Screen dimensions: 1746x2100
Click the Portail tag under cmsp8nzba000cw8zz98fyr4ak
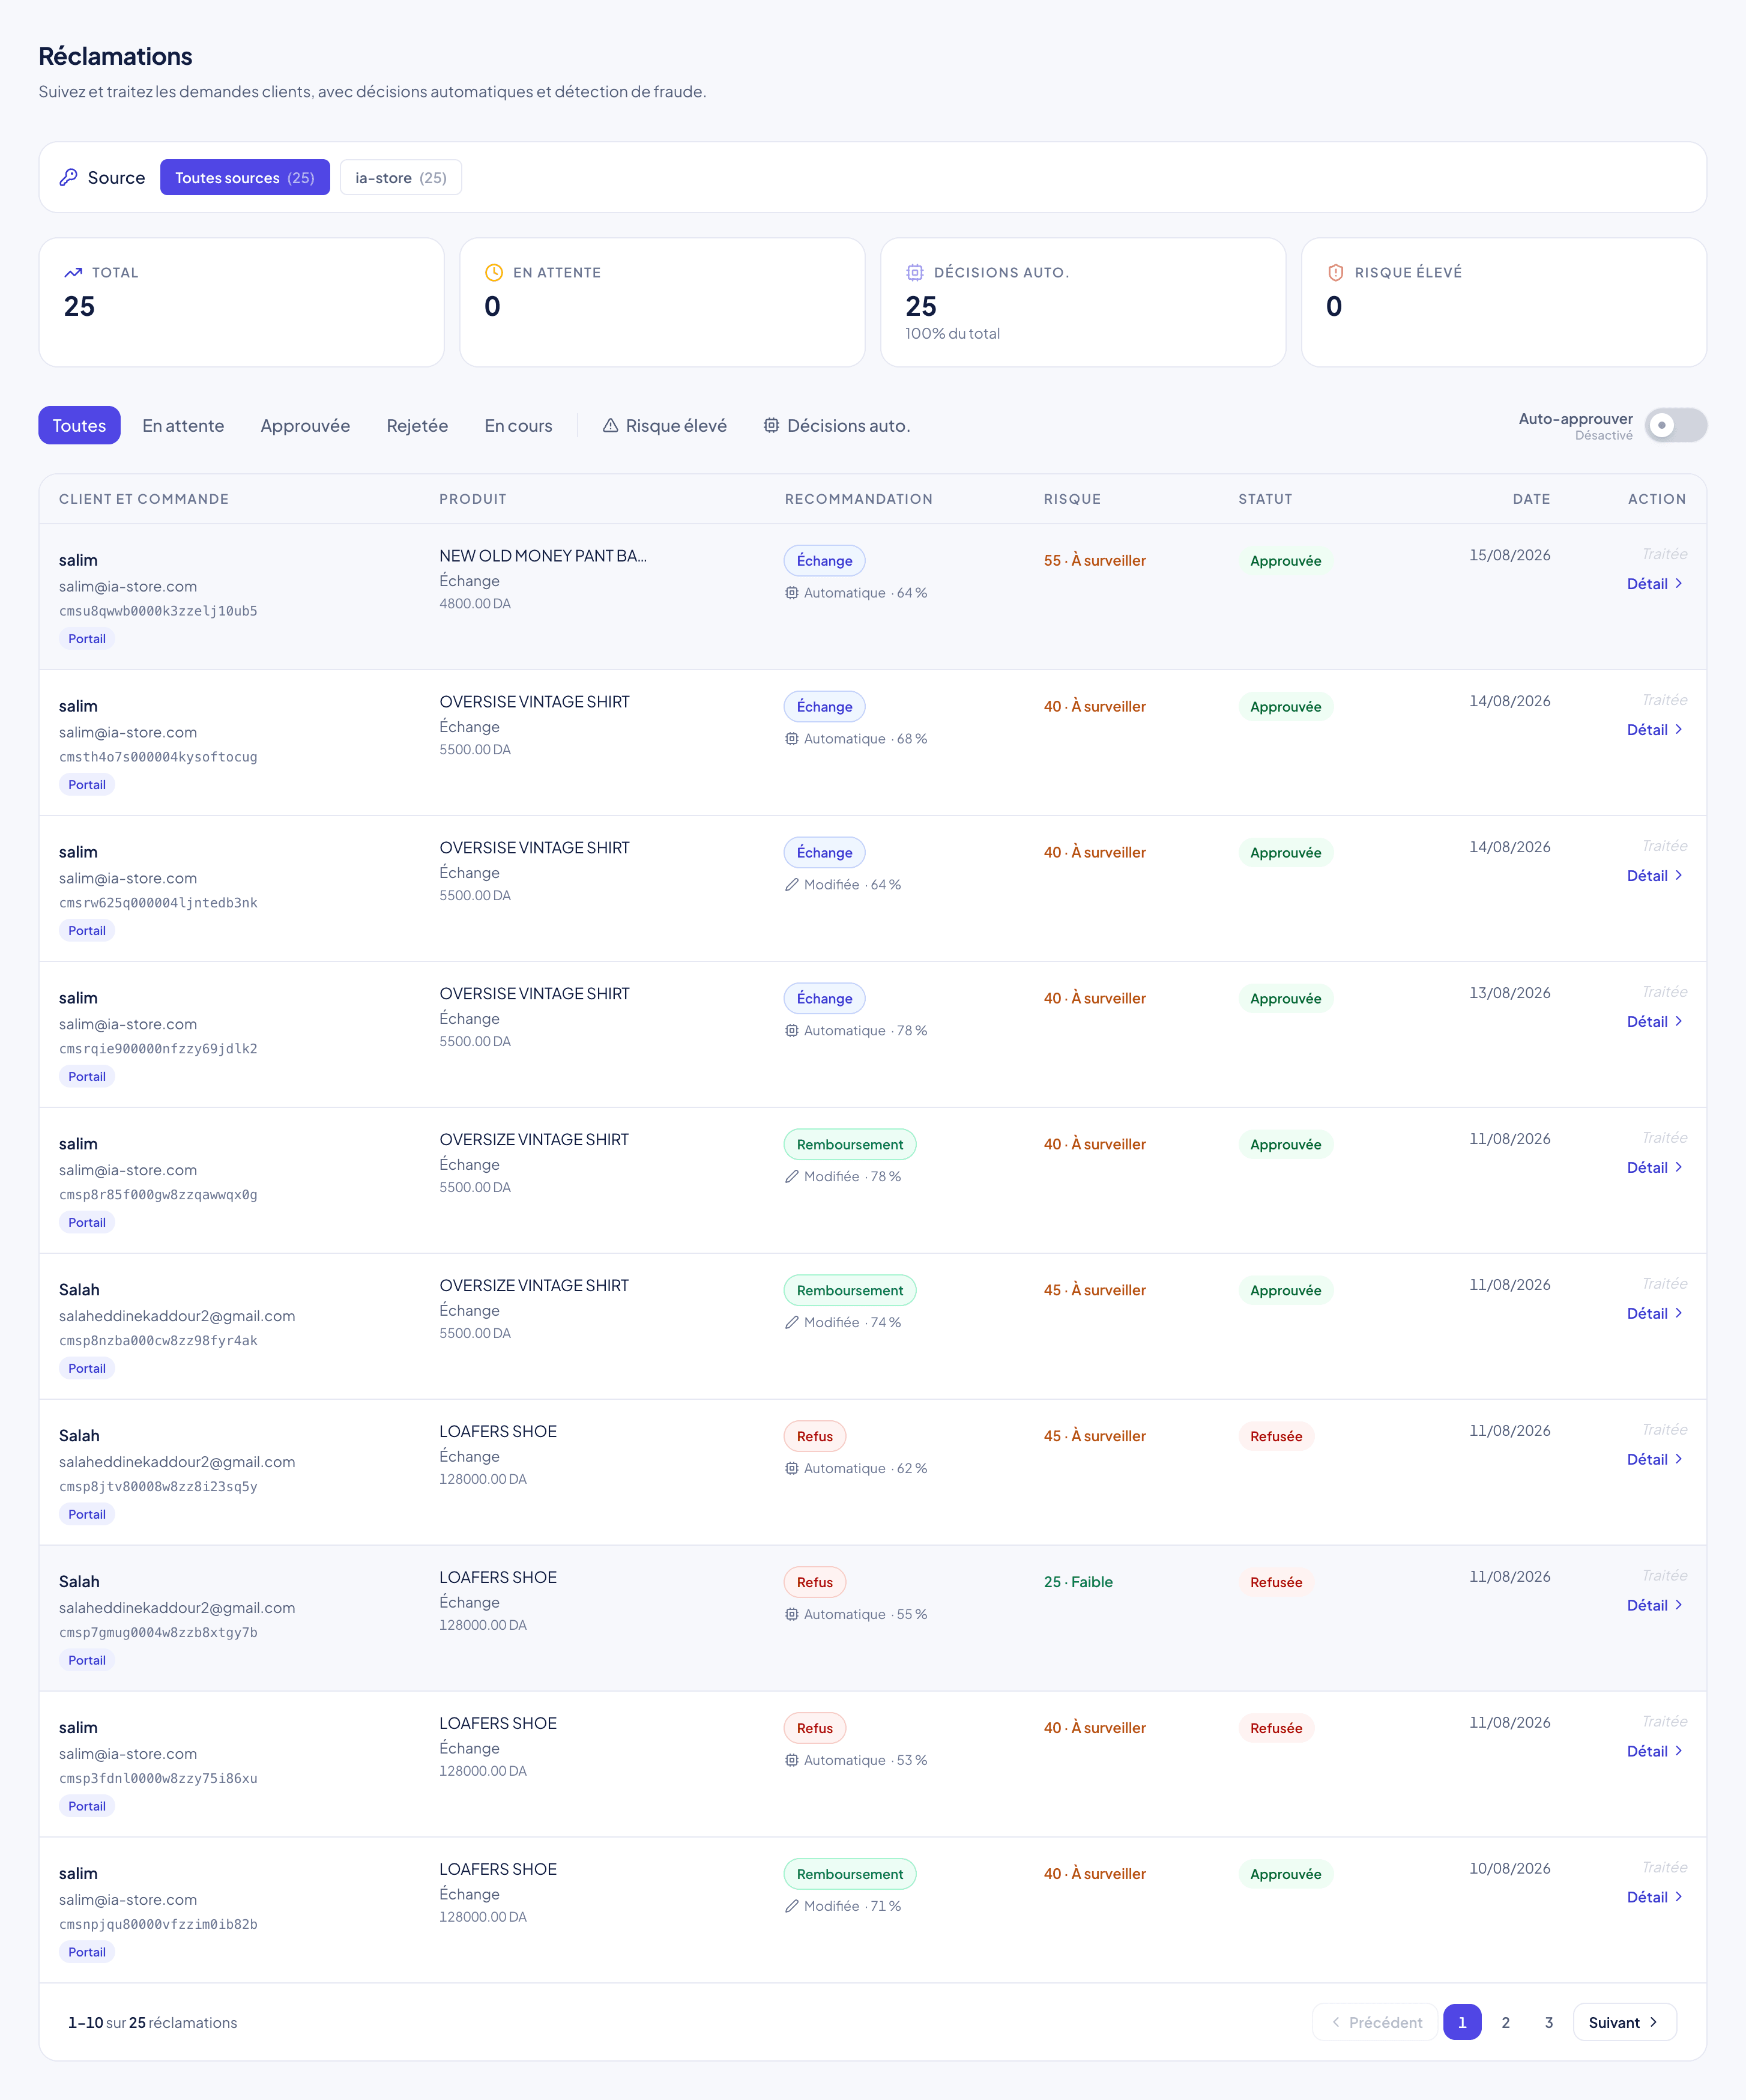click(87, 1368)
